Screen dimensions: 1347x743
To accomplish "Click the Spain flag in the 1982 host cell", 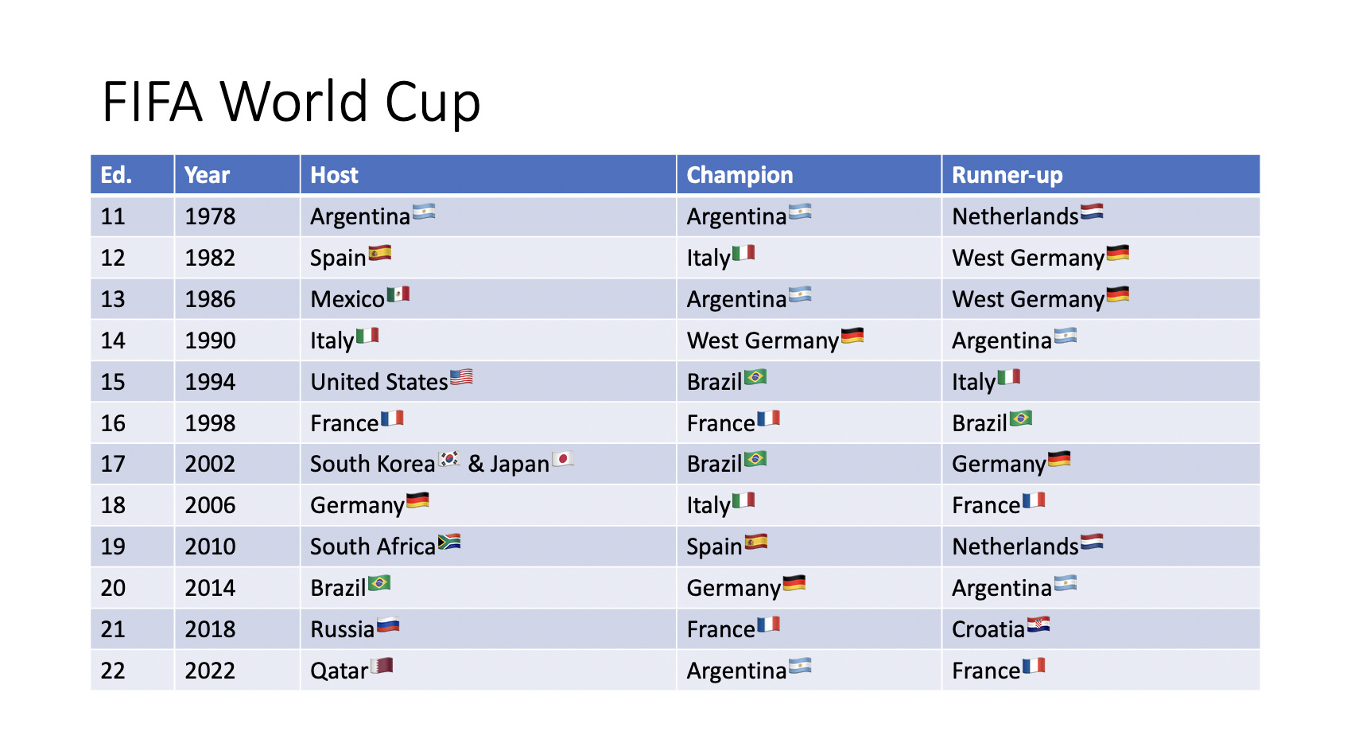I will [x=380, y=253].
